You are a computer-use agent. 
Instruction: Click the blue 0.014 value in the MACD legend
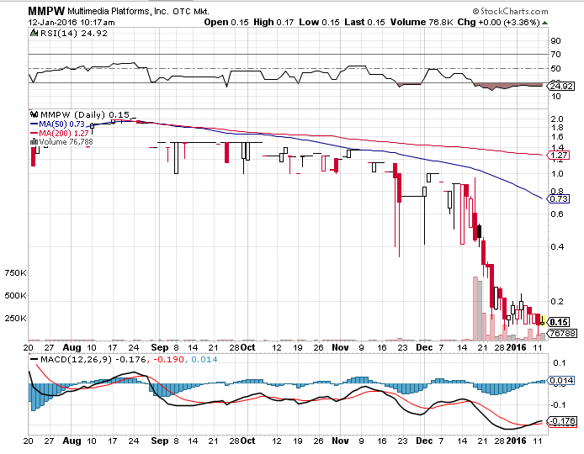click(x=204, y=360)
